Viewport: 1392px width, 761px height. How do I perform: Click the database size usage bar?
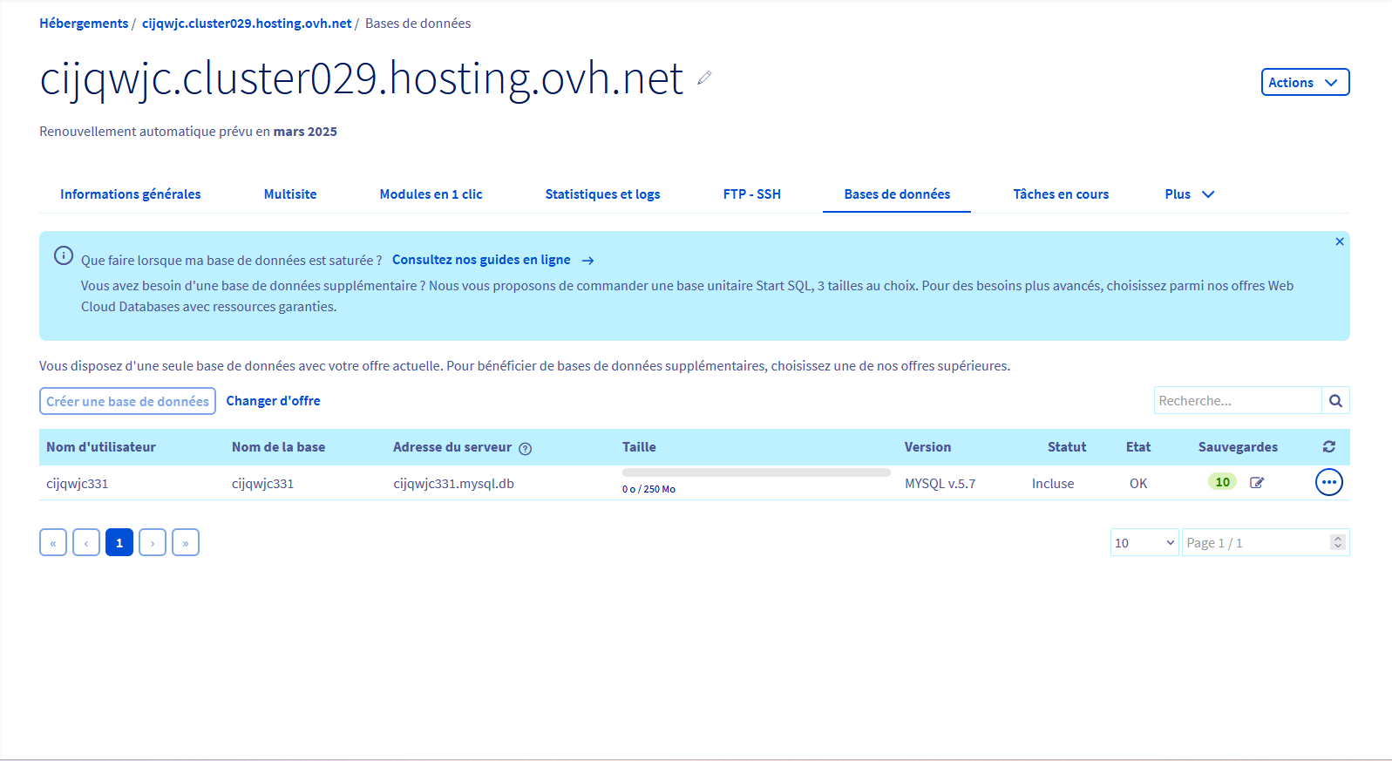(x=756, y=472)
